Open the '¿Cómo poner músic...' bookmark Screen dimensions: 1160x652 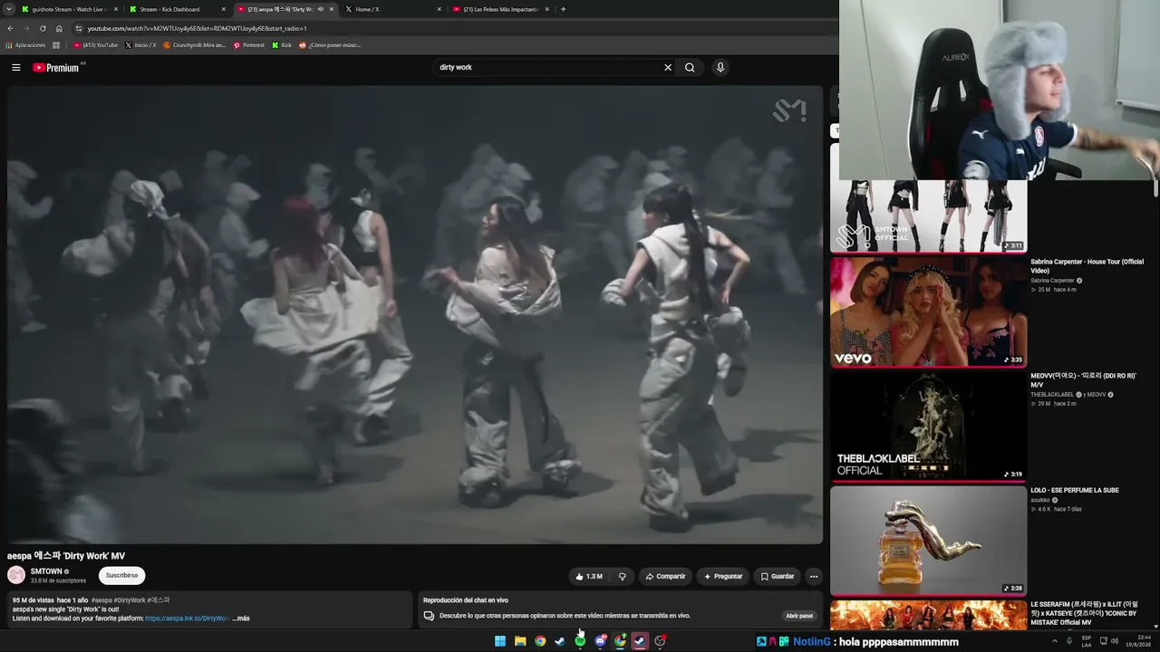tap(330, 45)
